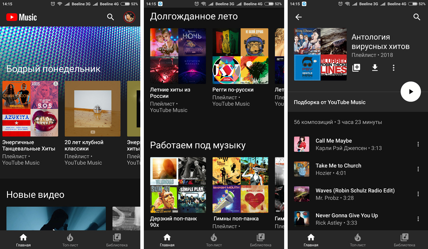
Task: Open the Топ-лист tab on the middle screen
Action: click(214, 240)
